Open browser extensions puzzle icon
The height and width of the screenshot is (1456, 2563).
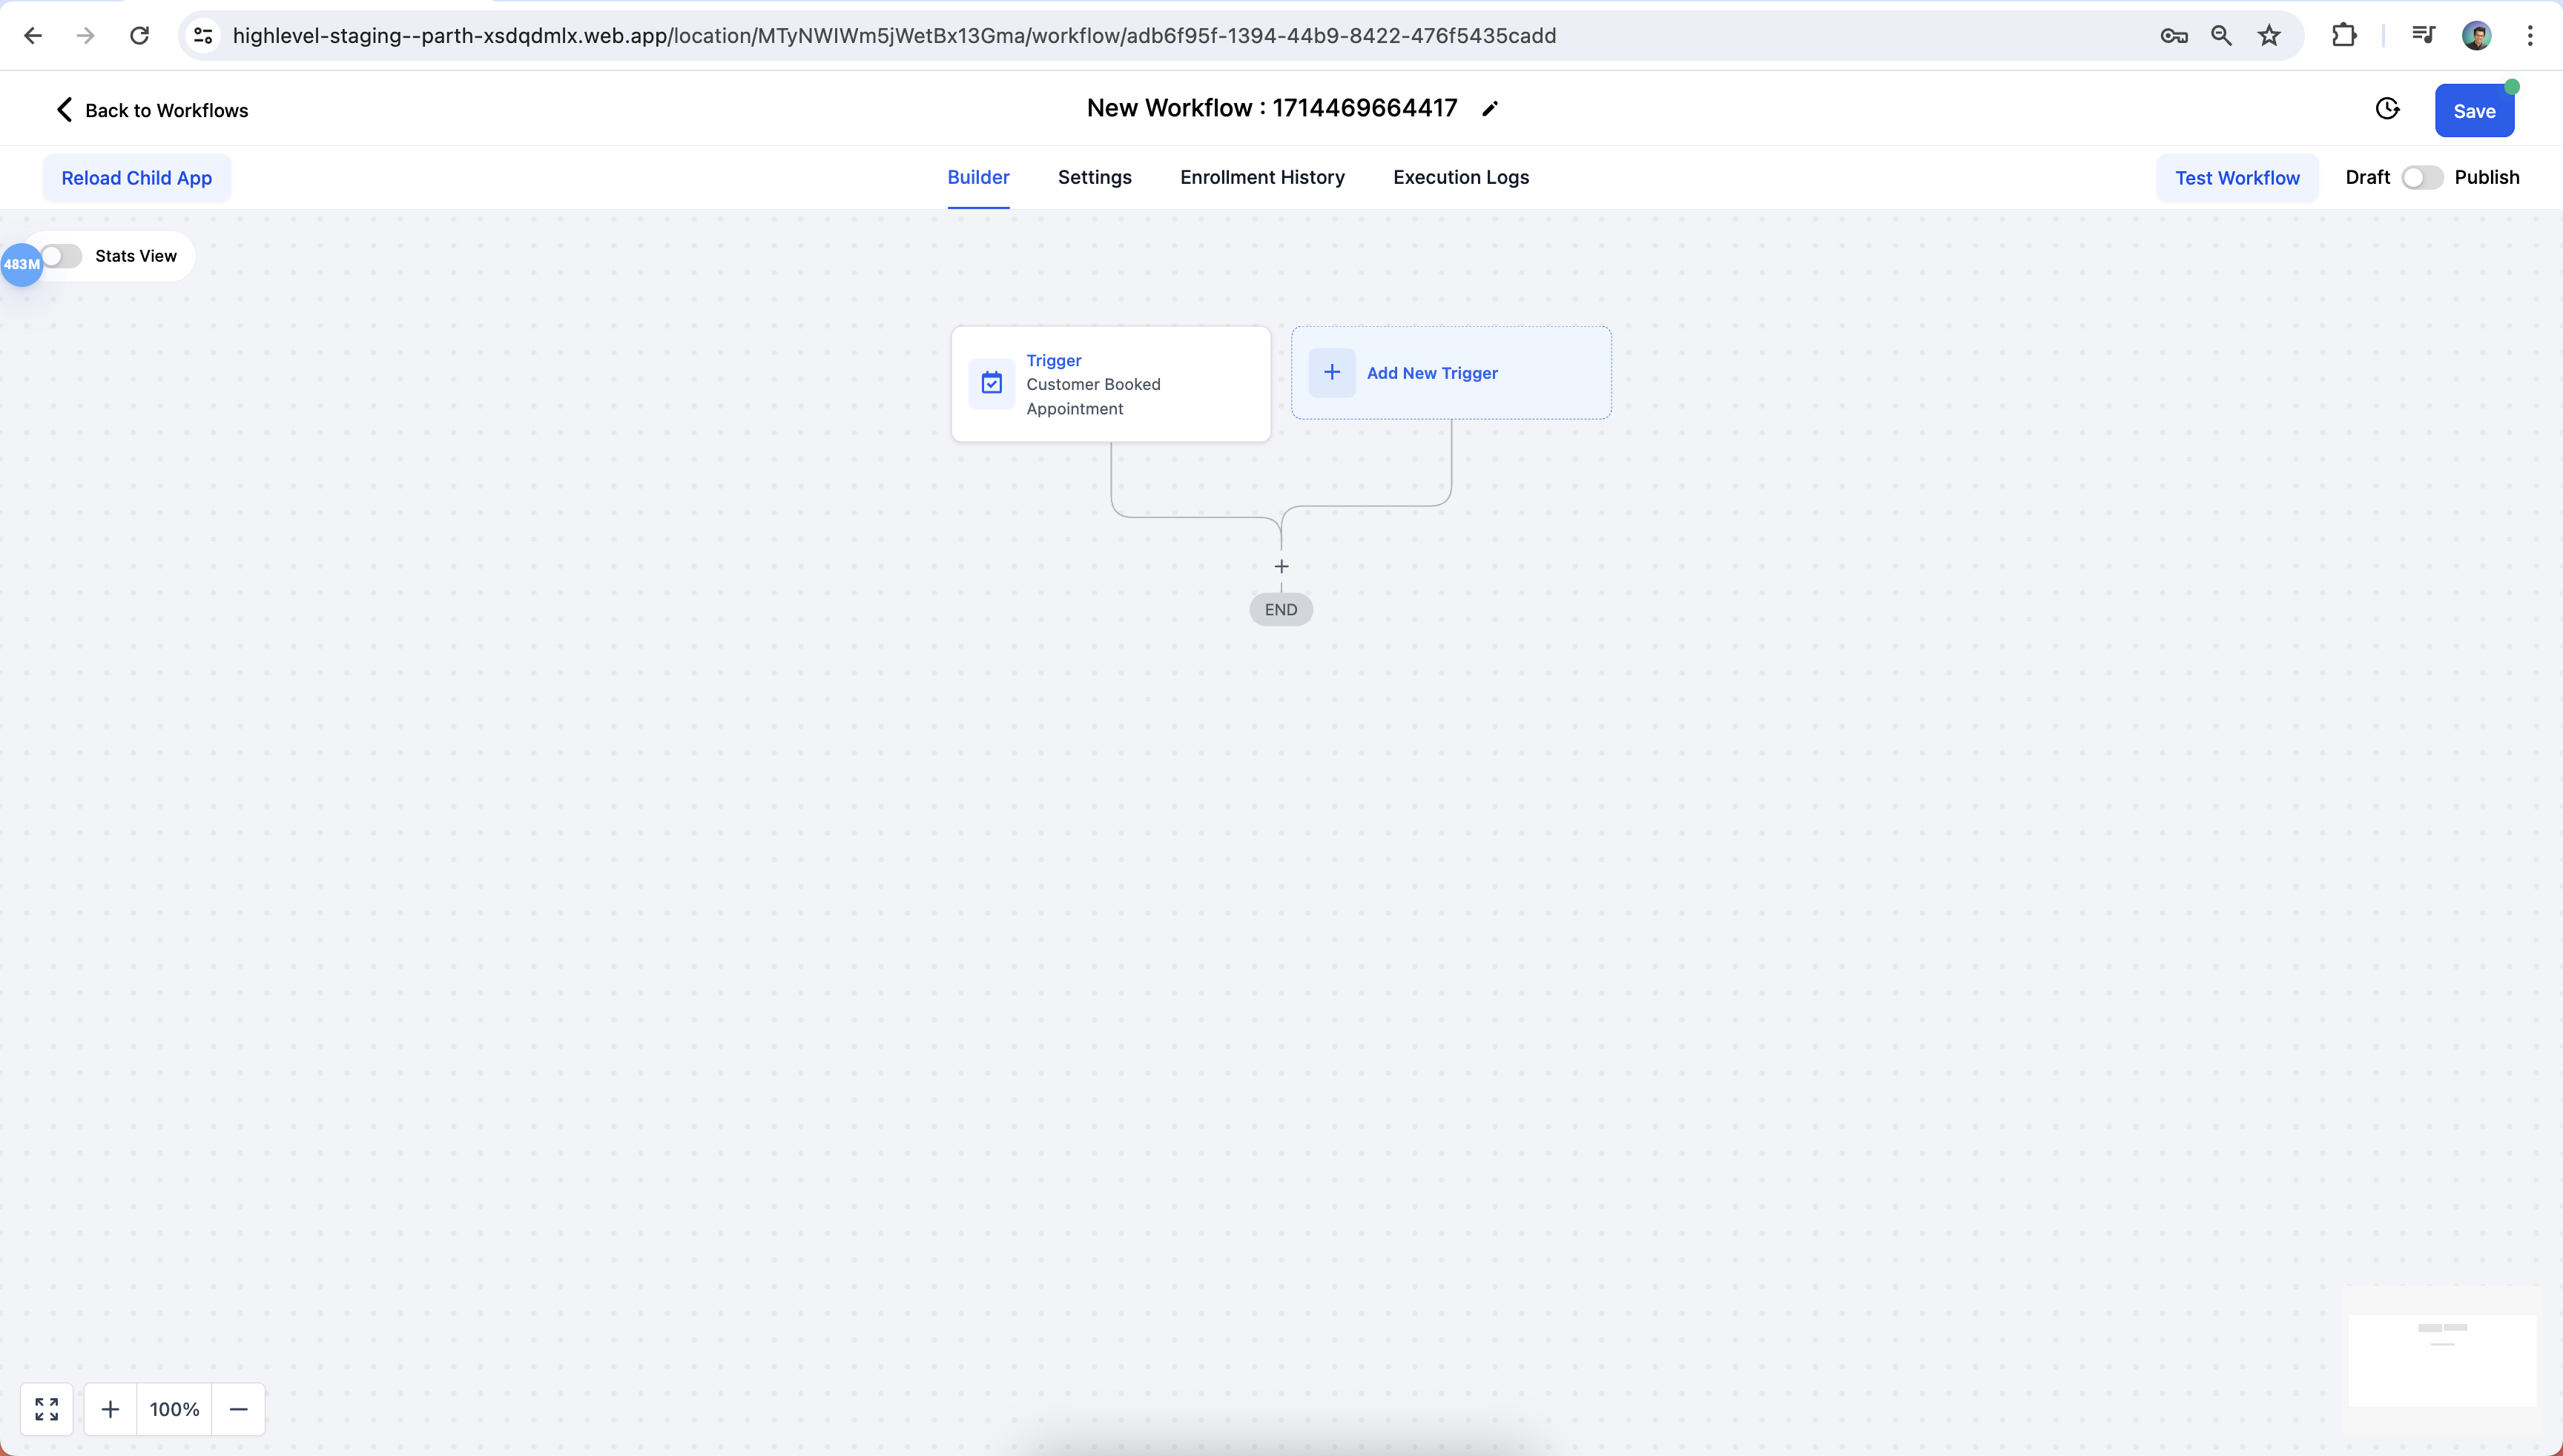click(2343, 36)
